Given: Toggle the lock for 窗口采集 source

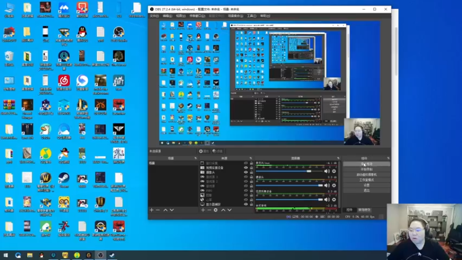Looking at the screenshot, I should coord(251,163).
